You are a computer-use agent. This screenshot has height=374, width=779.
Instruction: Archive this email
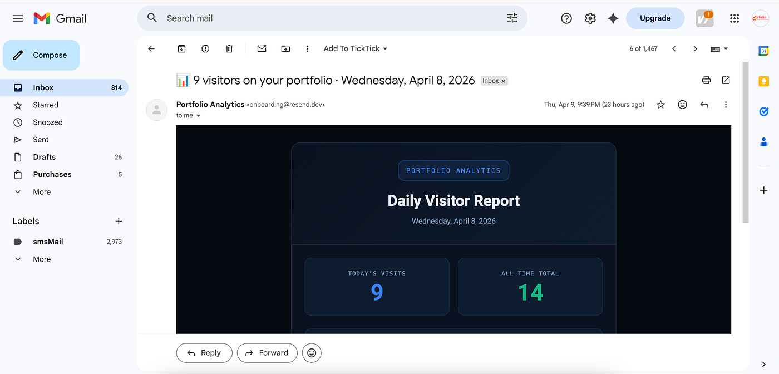pos(181,49)
